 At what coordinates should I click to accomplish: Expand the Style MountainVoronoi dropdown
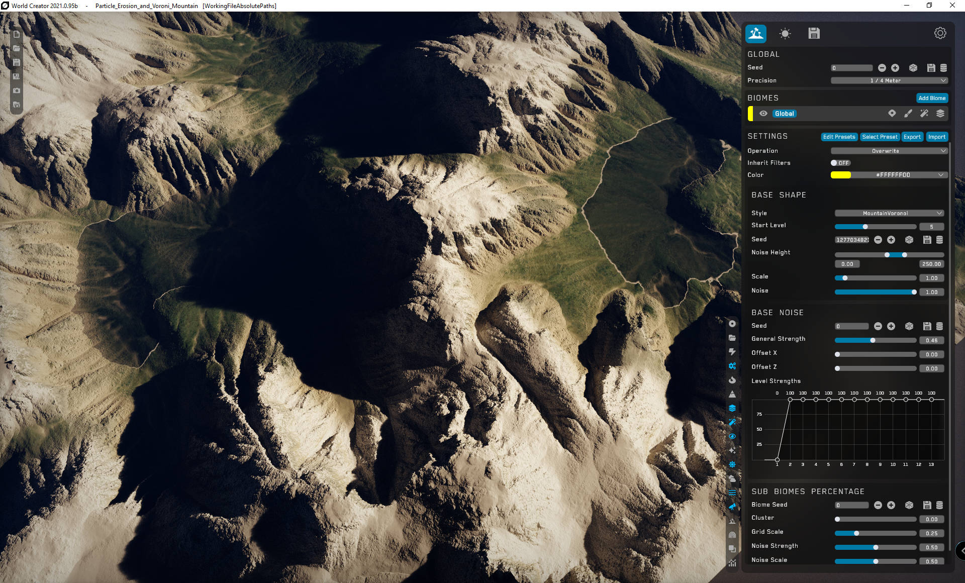tap(889, 213)
